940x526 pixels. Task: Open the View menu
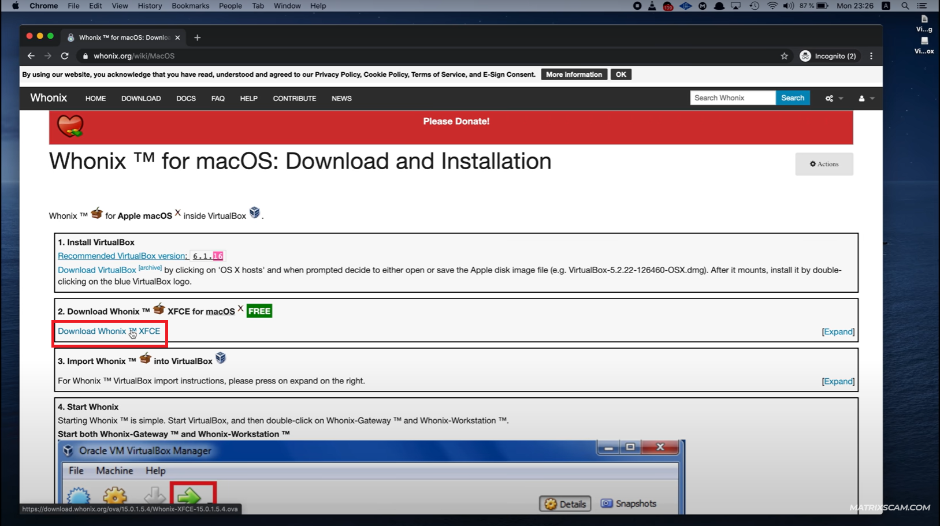[x=120, y=6]
